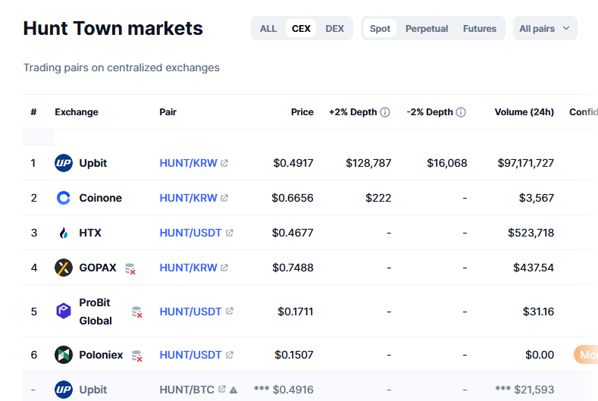Image resolution: width=598 pixels, height=401 pixels.
Task: Sort by the Volume (24h) column header
Action: coord(524,112)
